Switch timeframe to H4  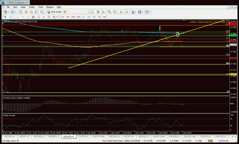89,17
